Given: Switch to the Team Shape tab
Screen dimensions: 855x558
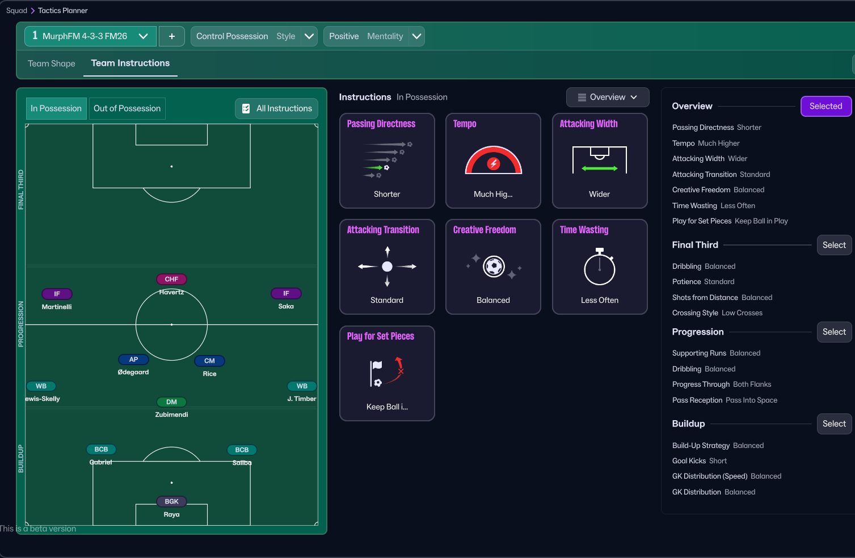Looking at the screenshot, I should [52, 64].
